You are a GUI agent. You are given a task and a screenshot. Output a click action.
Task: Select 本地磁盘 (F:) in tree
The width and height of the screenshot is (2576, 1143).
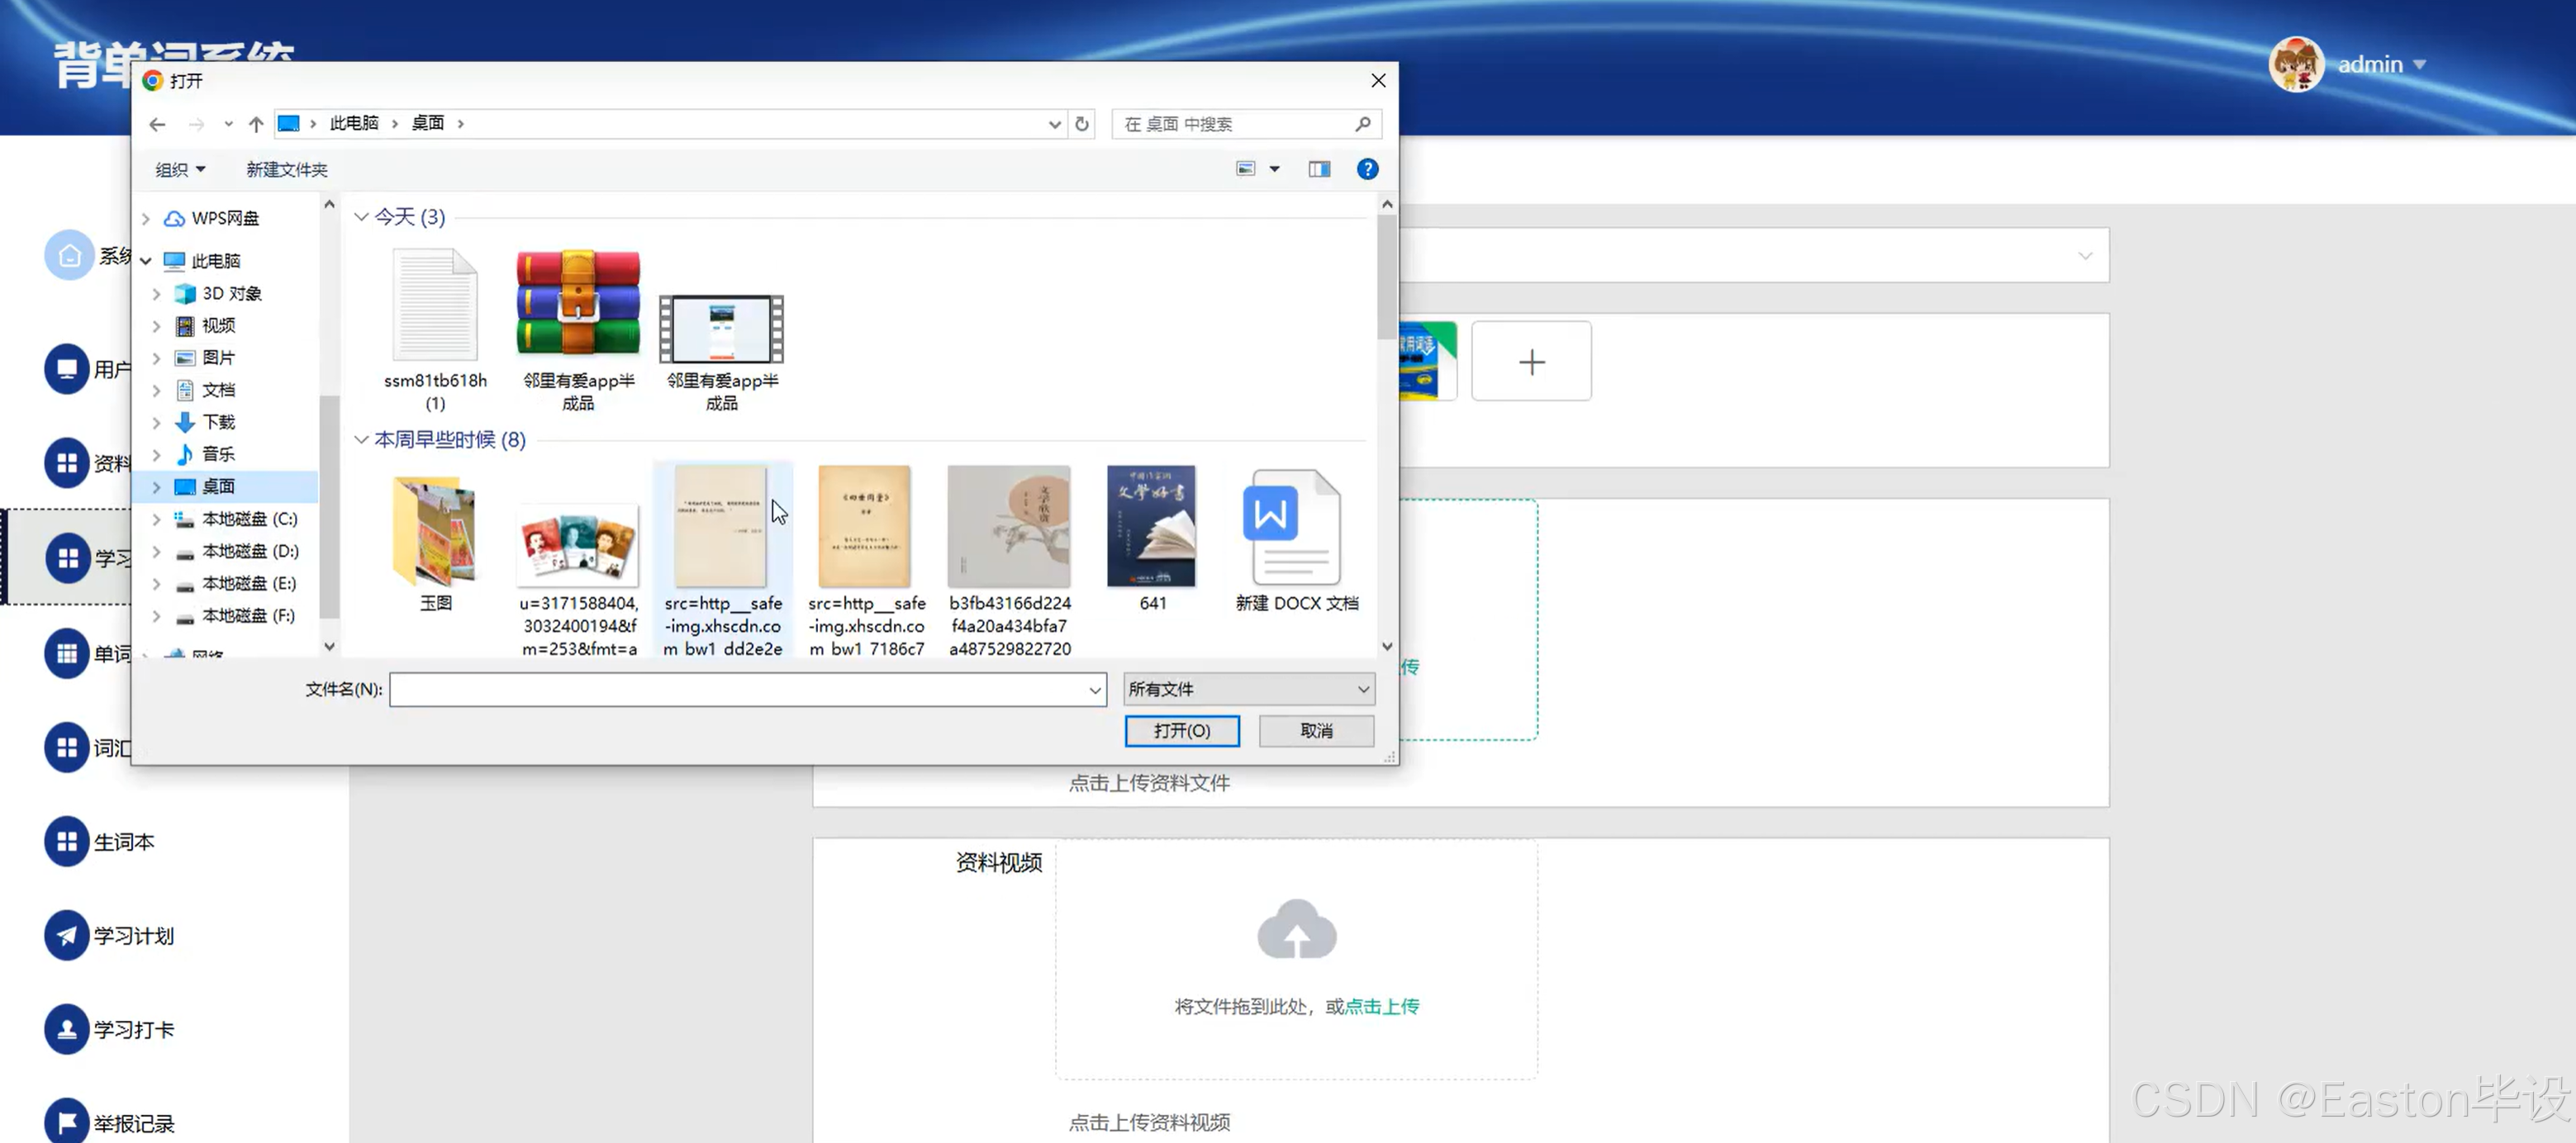pos(248,616)
